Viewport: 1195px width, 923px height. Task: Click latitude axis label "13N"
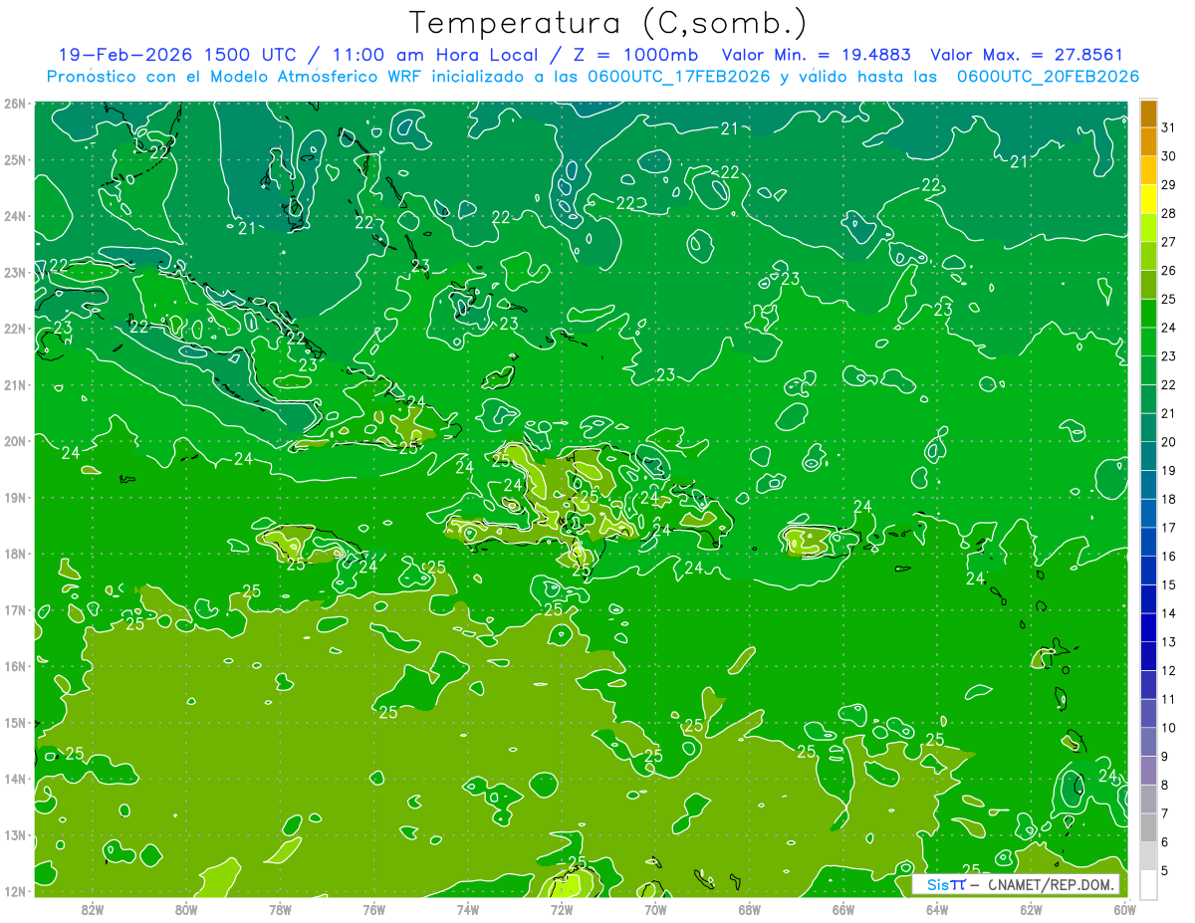[x=15, y=835]
